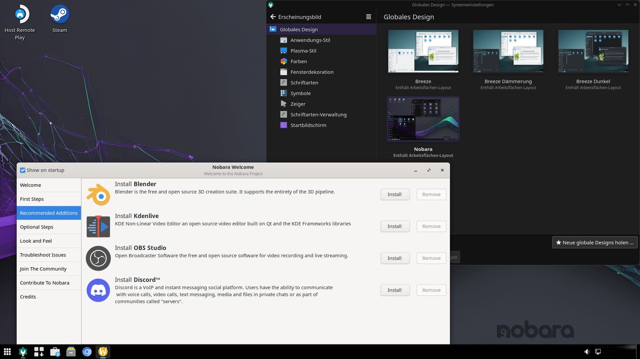Image resolution: width=640 pixels, height=359 pixels.
Task: Click Neue globale Designs holen button
Action: point(595,243)
